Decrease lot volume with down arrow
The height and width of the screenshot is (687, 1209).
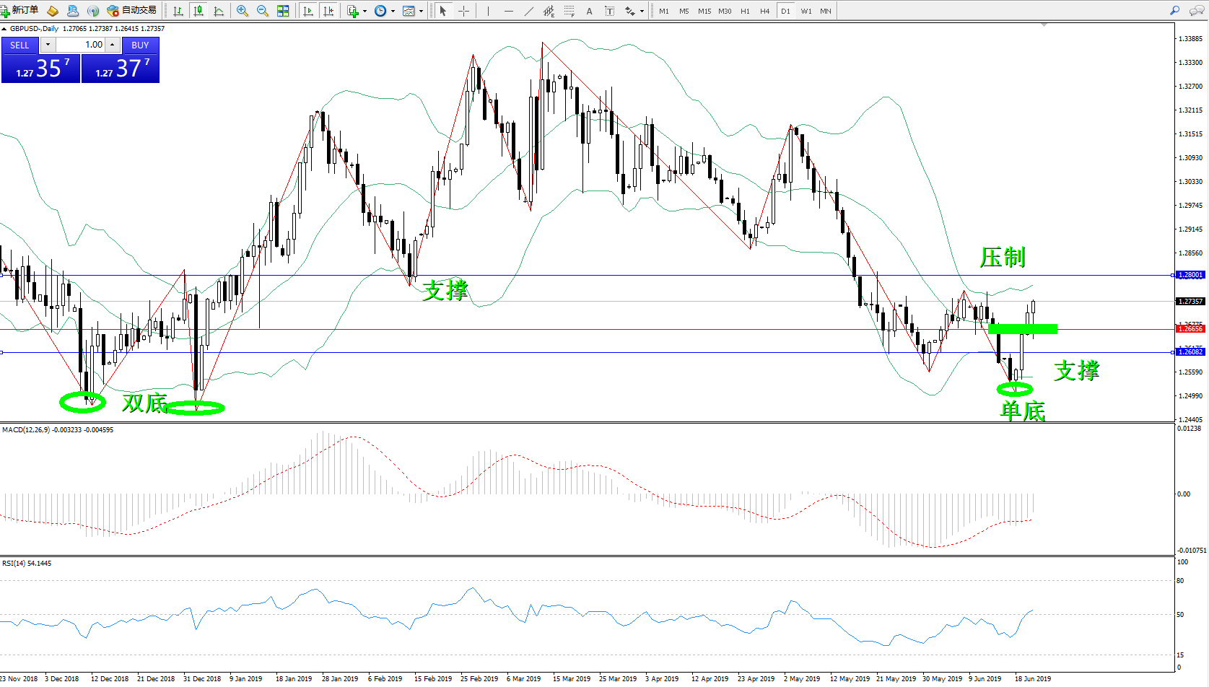(x=48, y=45)
